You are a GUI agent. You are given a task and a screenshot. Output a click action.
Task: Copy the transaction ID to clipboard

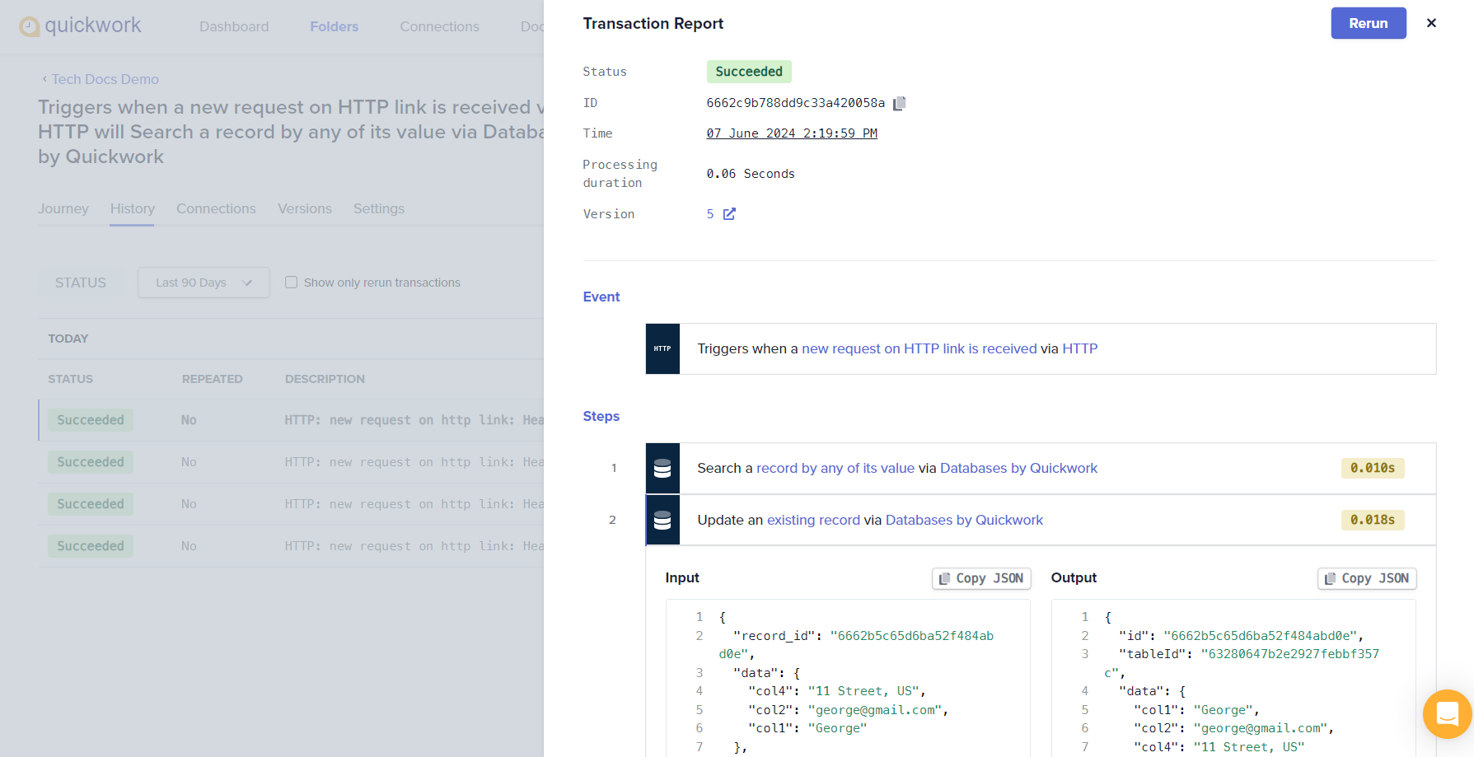(x=900, y=103)
